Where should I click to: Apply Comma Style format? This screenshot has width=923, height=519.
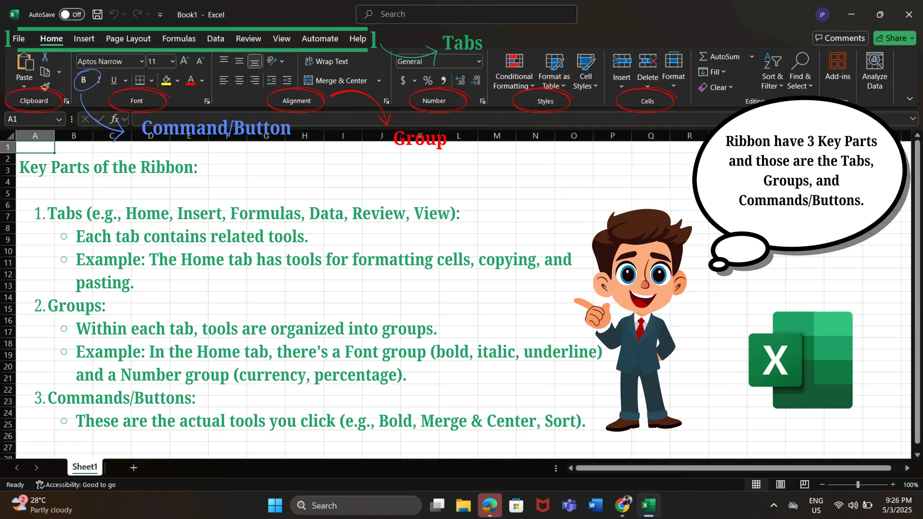click(443, 80)
